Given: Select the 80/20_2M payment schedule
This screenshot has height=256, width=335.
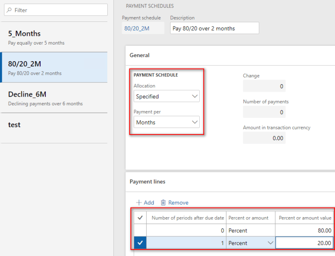Looking at the screenshot, I should click(x=54, y=67).
